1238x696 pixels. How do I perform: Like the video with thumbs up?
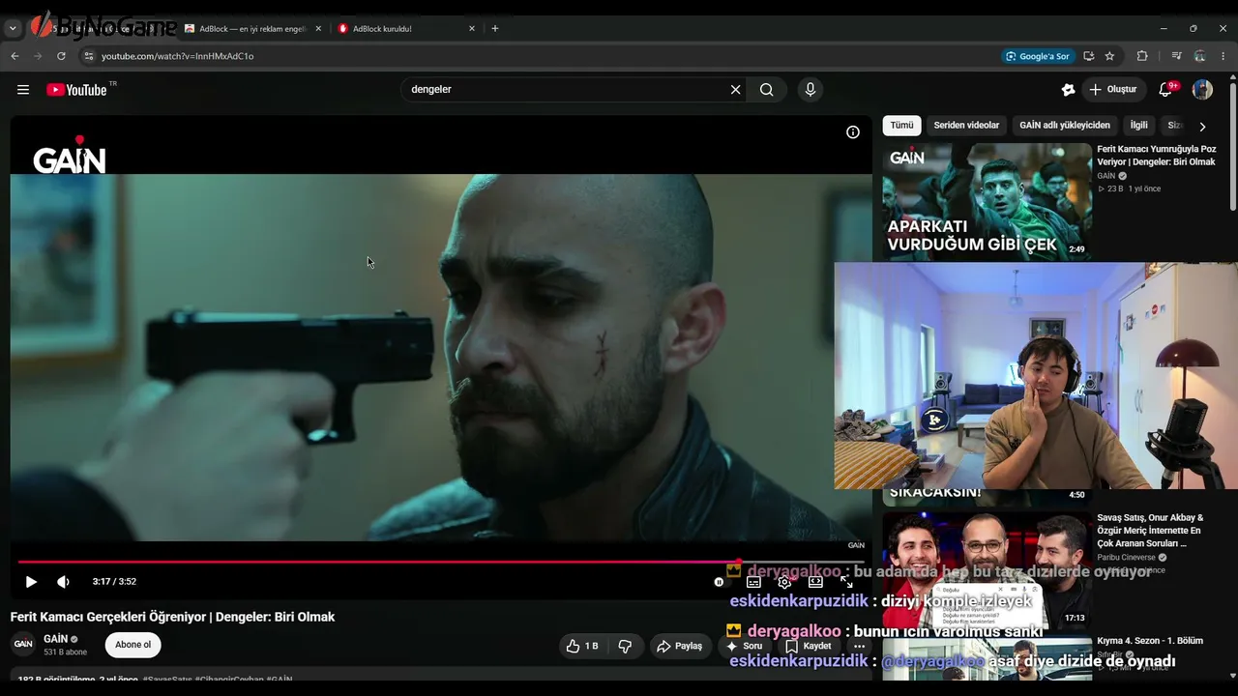582,646
